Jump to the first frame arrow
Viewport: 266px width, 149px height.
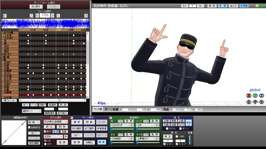point(5,16)
